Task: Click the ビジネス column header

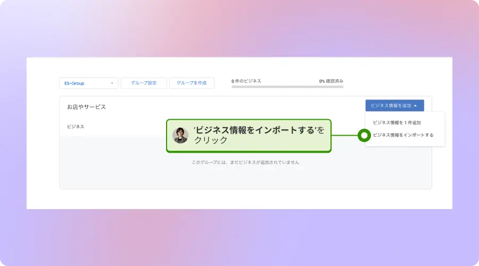Action: pos(76,127)
